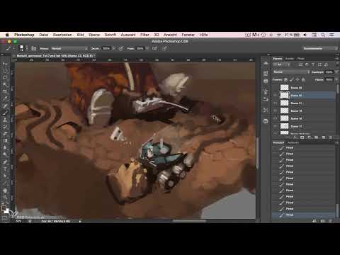Select the Hand tool

click(5, 191)
